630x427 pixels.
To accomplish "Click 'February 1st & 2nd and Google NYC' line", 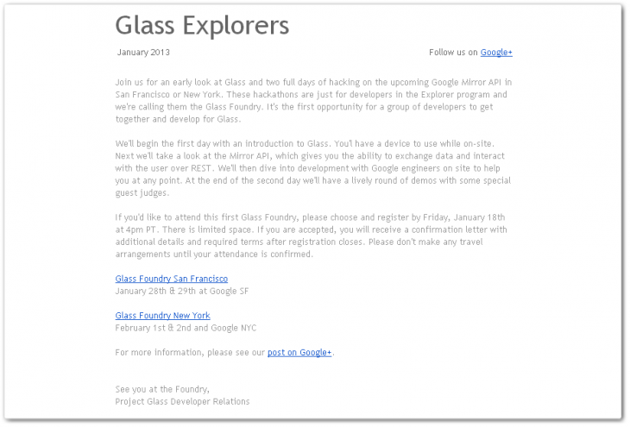I will click(186, 328).
